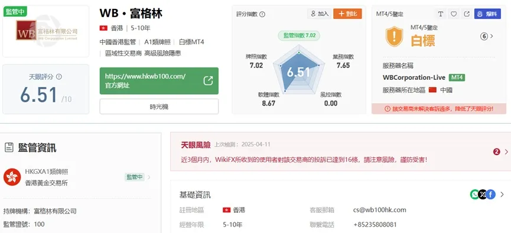Click the green 監管中 badge on logo
Viewport: 511px width, 233px height.
pyautogui.click(x=15, y=12)
